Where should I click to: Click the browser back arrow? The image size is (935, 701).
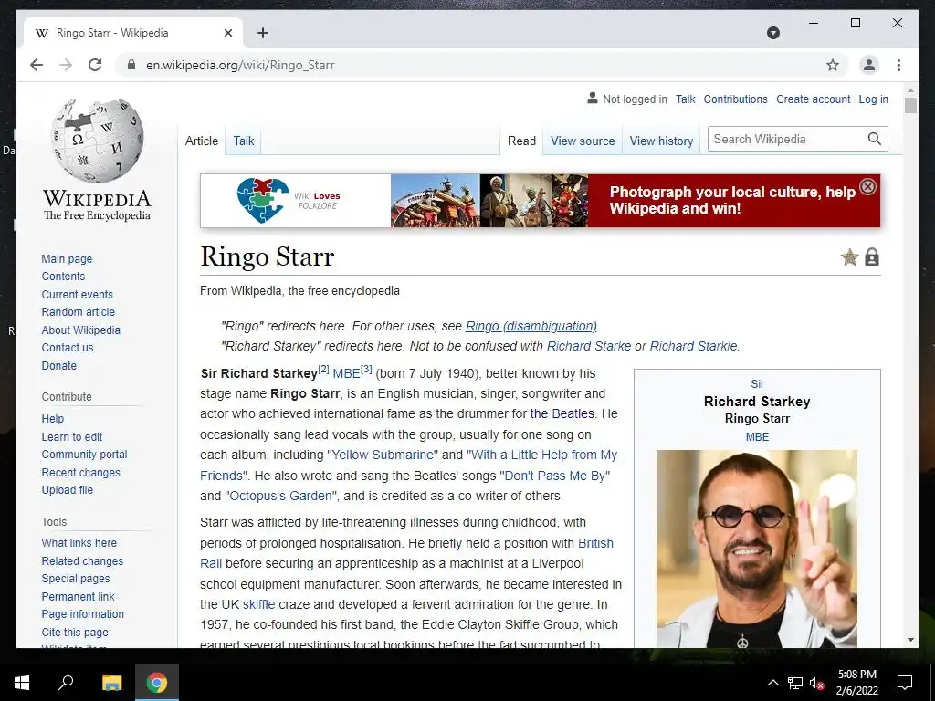(37, 65)
